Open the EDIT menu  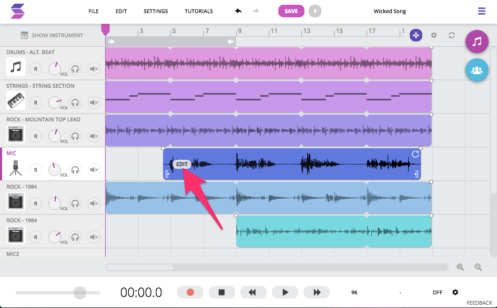(121, 11)
